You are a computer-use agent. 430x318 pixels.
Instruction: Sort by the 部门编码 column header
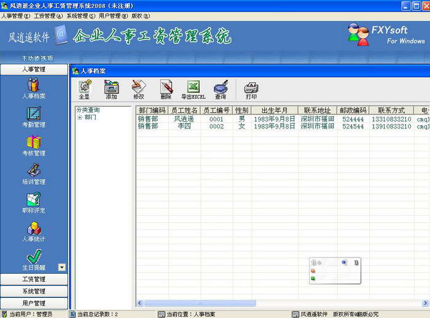pos(152,111)
